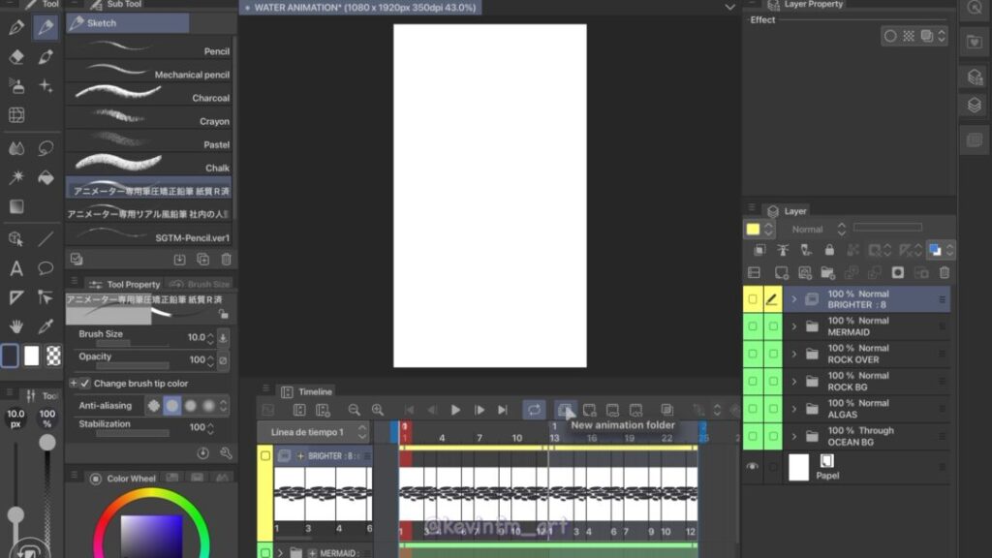Image resolution: width=992 pixels, height=558 pixels.
Task: Open the Timeline panel tab
Action: point(307,391)
